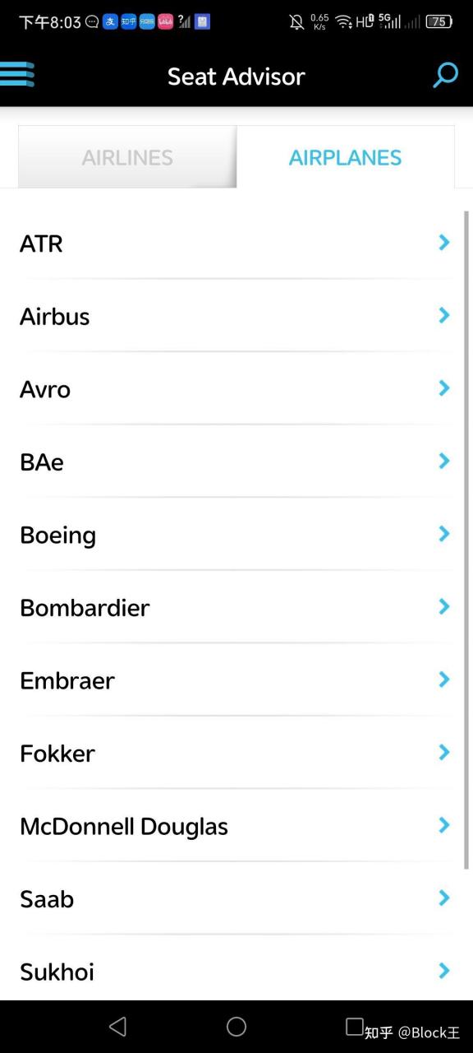This screenshot has width=473, height=1053.
Task: Expand the Boeing chevron arrow
Action: coord(444,534)
